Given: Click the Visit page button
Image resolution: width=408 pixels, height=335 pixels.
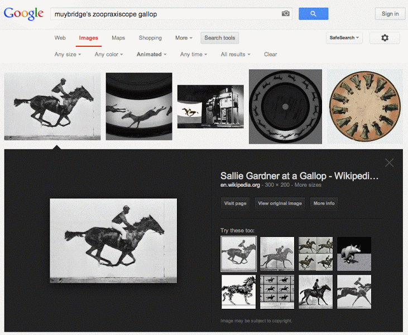Looking at the screenshot, I should [235, 203].
